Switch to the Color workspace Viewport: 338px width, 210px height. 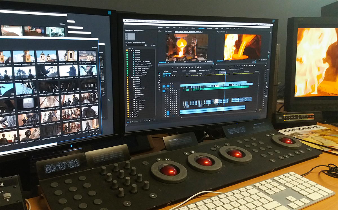pyautogui.click(x=174, y=28)
